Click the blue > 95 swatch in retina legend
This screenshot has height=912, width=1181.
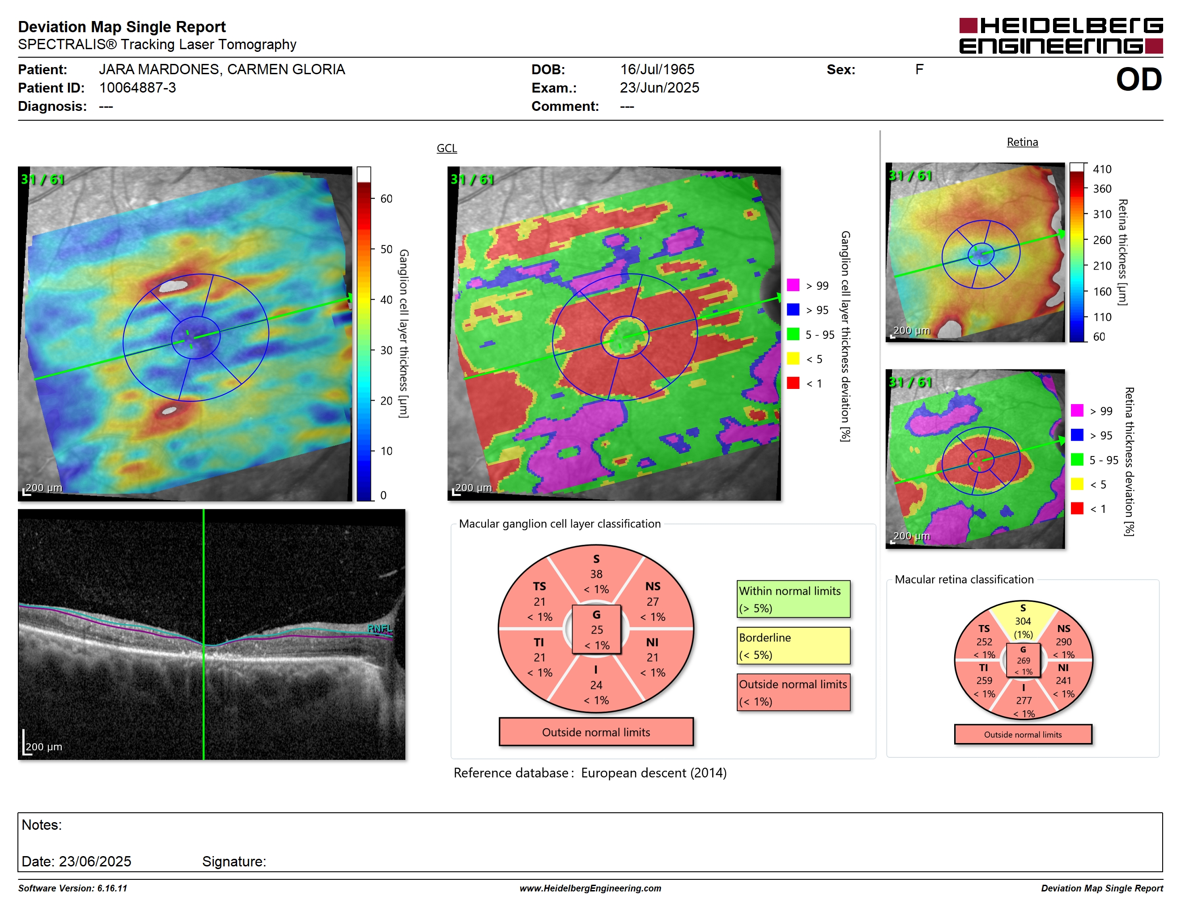[1077, 435]
